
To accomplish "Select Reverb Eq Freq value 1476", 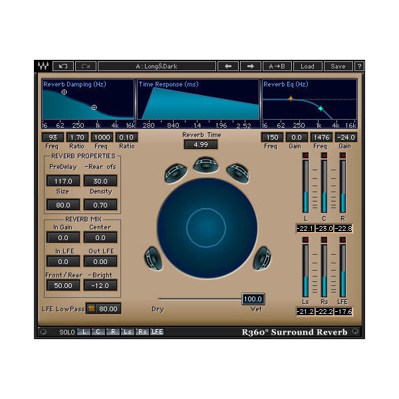I will (x=321, y=137).
